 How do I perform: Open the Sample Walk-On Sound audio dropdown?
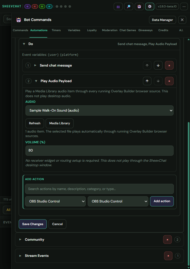[x=100, y=110]
